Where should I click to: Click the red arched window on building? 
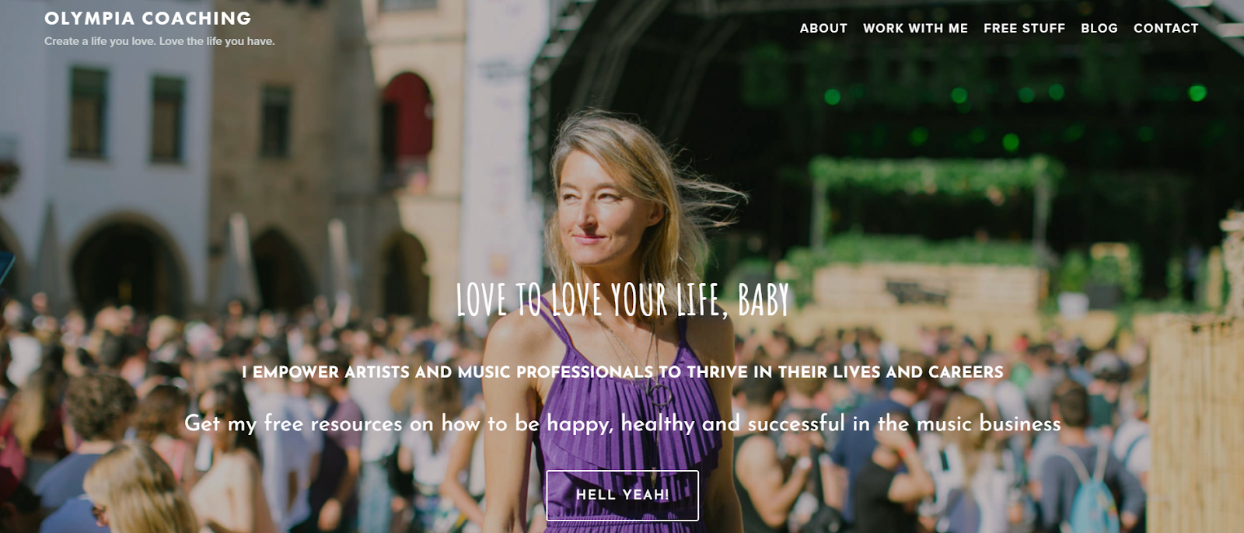407,117
